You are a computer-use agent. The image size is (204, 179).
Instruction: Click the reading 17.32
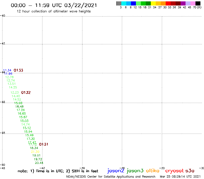31,139
